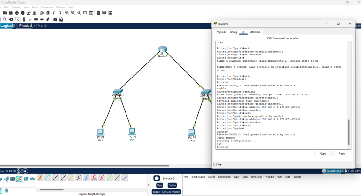This screenshot has width=361, height=196.
Task: Choose the Resize Shape tool
Action: [x=16, y=19]
